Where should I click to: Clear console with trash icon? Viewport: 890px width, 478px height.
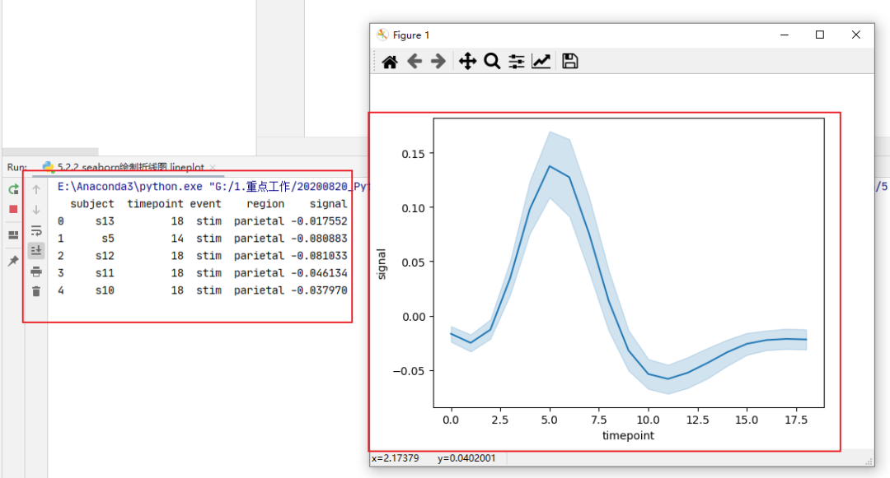[x=36, y=291]
